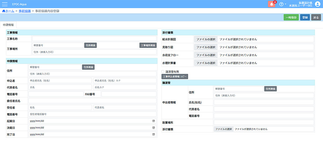
Task: Click the help question mark icon
Action: click(x=281, y=4)
